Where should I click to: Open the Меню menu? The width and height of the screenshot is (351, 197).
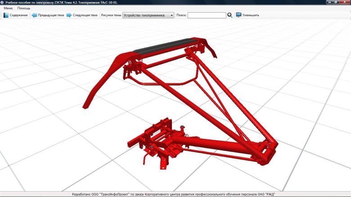8,9
